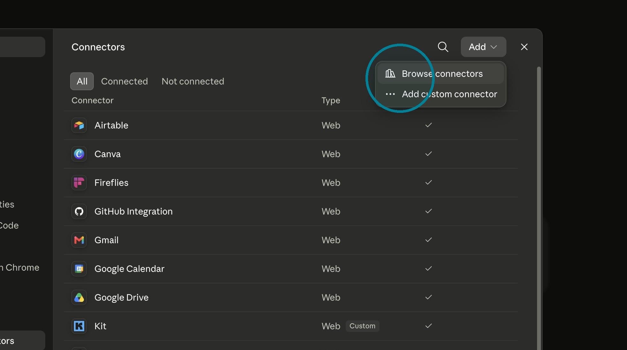Click the Web type for Canva

pyautogui.click(x=331, y=154)
